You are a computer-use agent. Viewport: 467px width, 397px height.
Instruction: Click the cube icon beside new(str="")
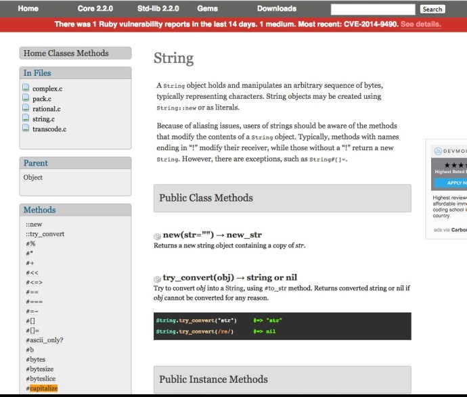tap(158, 237)
